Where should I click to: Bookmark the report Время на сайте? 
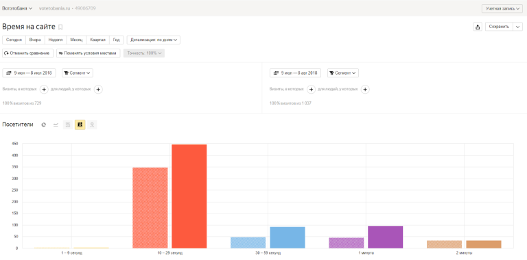coord(60,27)
